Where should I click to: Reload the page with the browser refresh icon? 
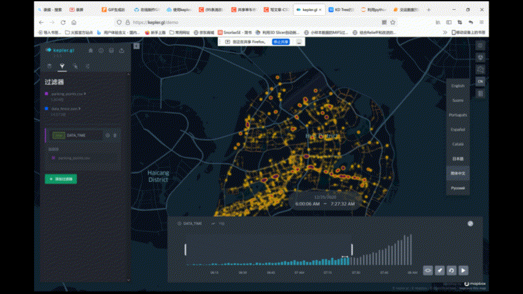63,22
